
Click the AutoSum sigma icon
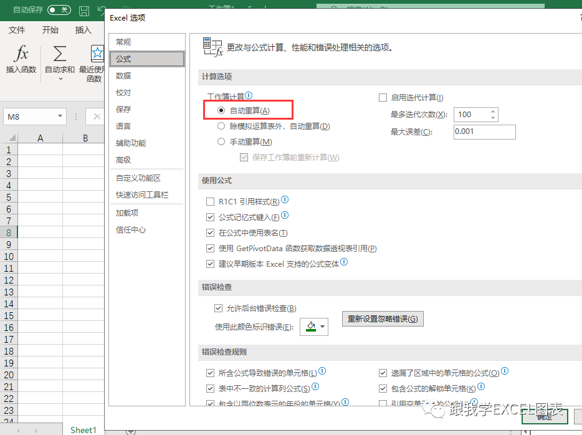pyautogui.click(x=60, y=54)
